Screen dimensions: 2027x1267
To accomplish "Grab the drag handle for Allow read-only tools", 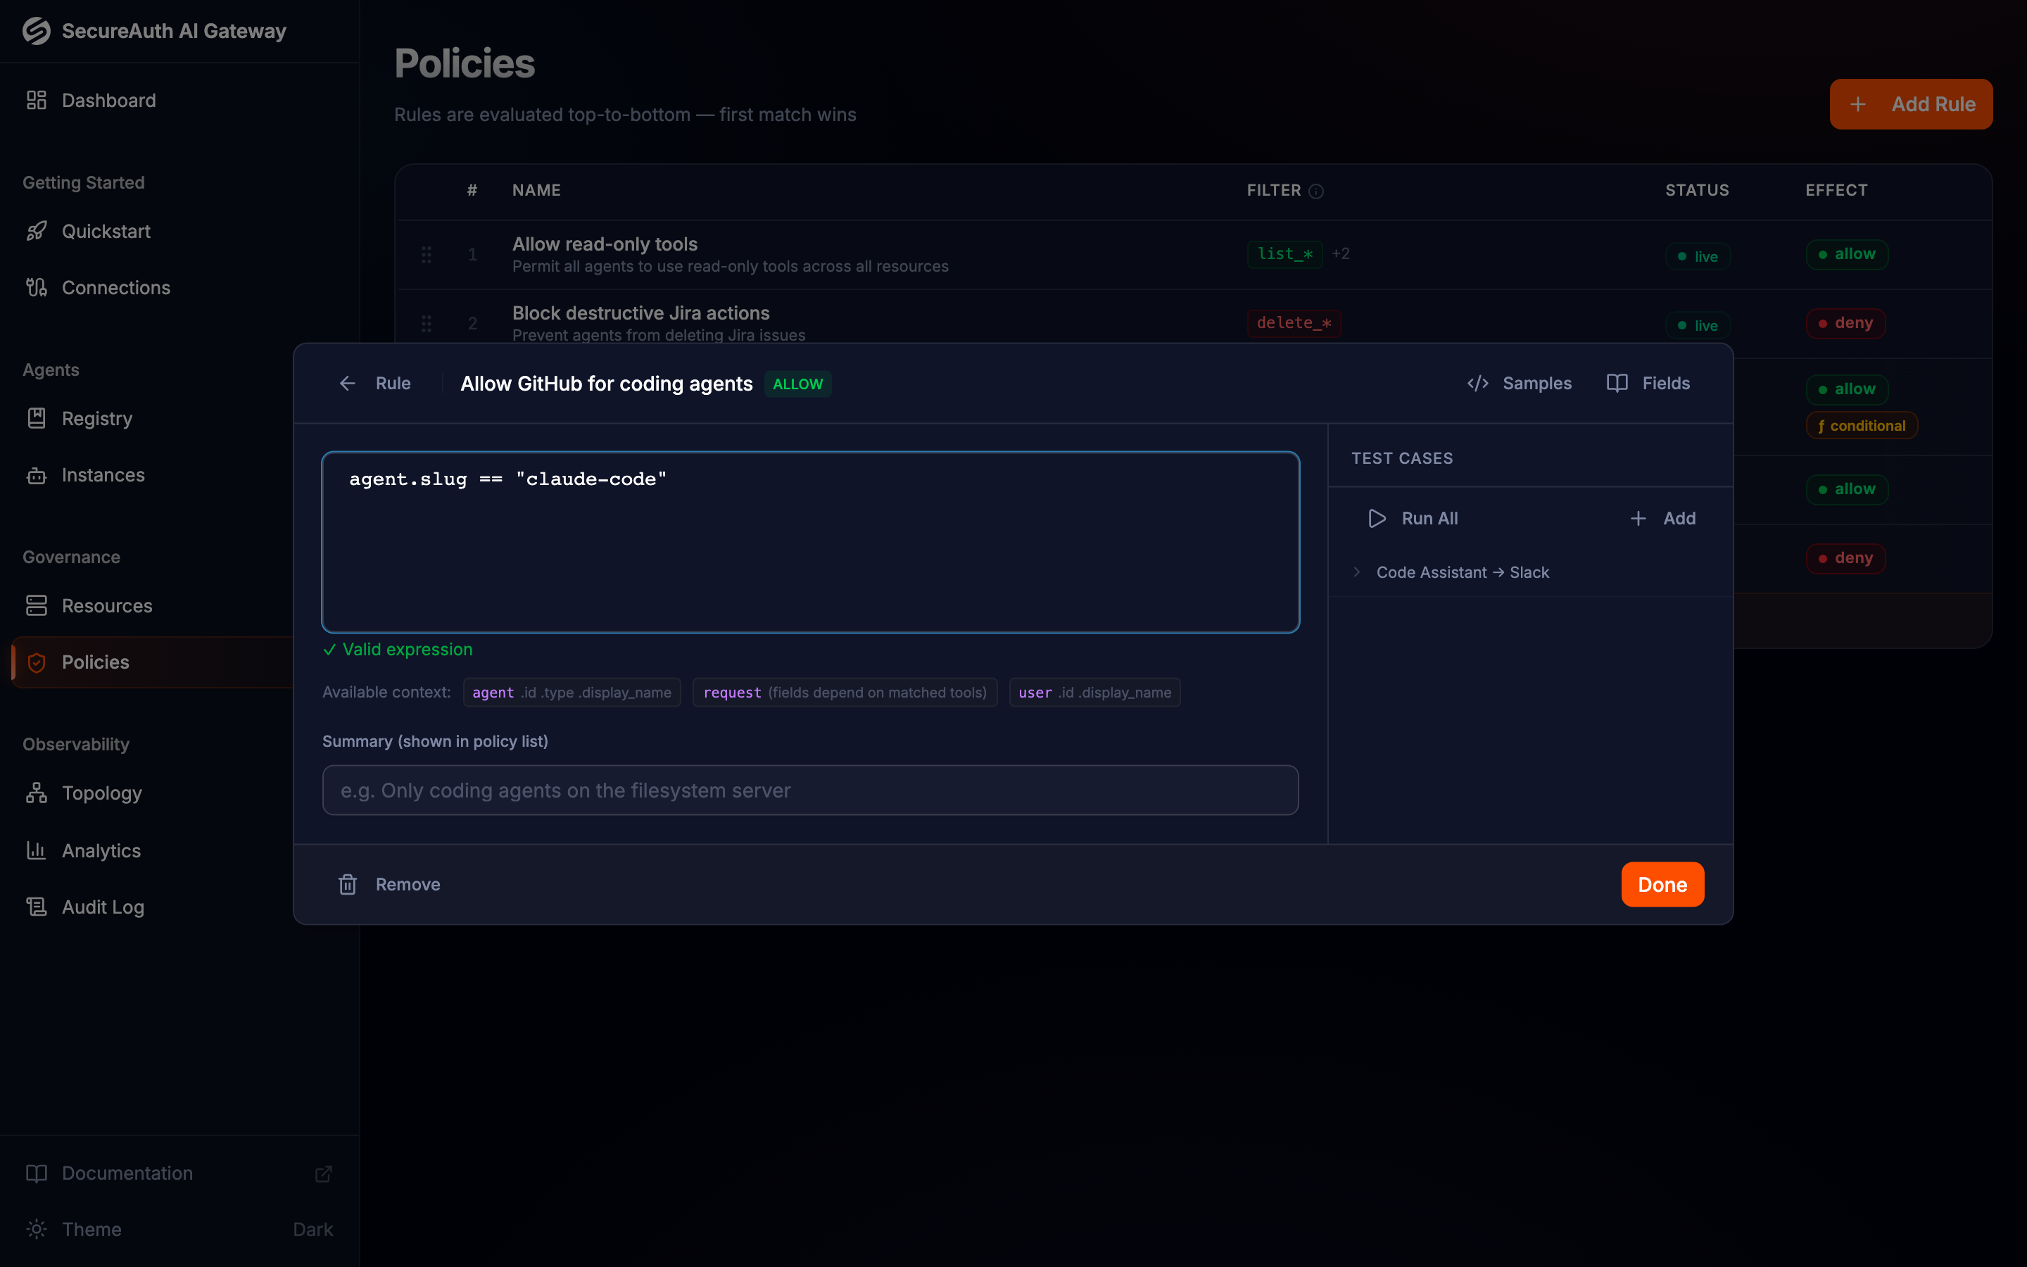I will point(427,255).
